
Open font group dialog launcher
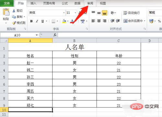tap(87, 29)
